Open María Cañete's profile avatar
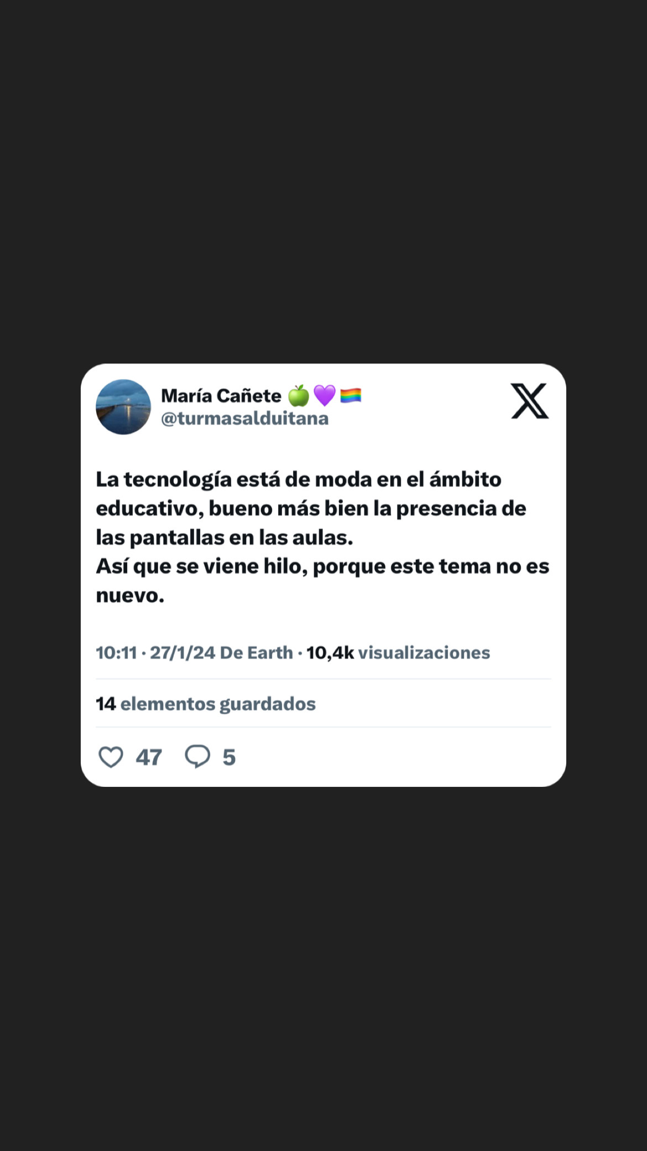Viewport: 647px width, 1151px height. [123, 407]
